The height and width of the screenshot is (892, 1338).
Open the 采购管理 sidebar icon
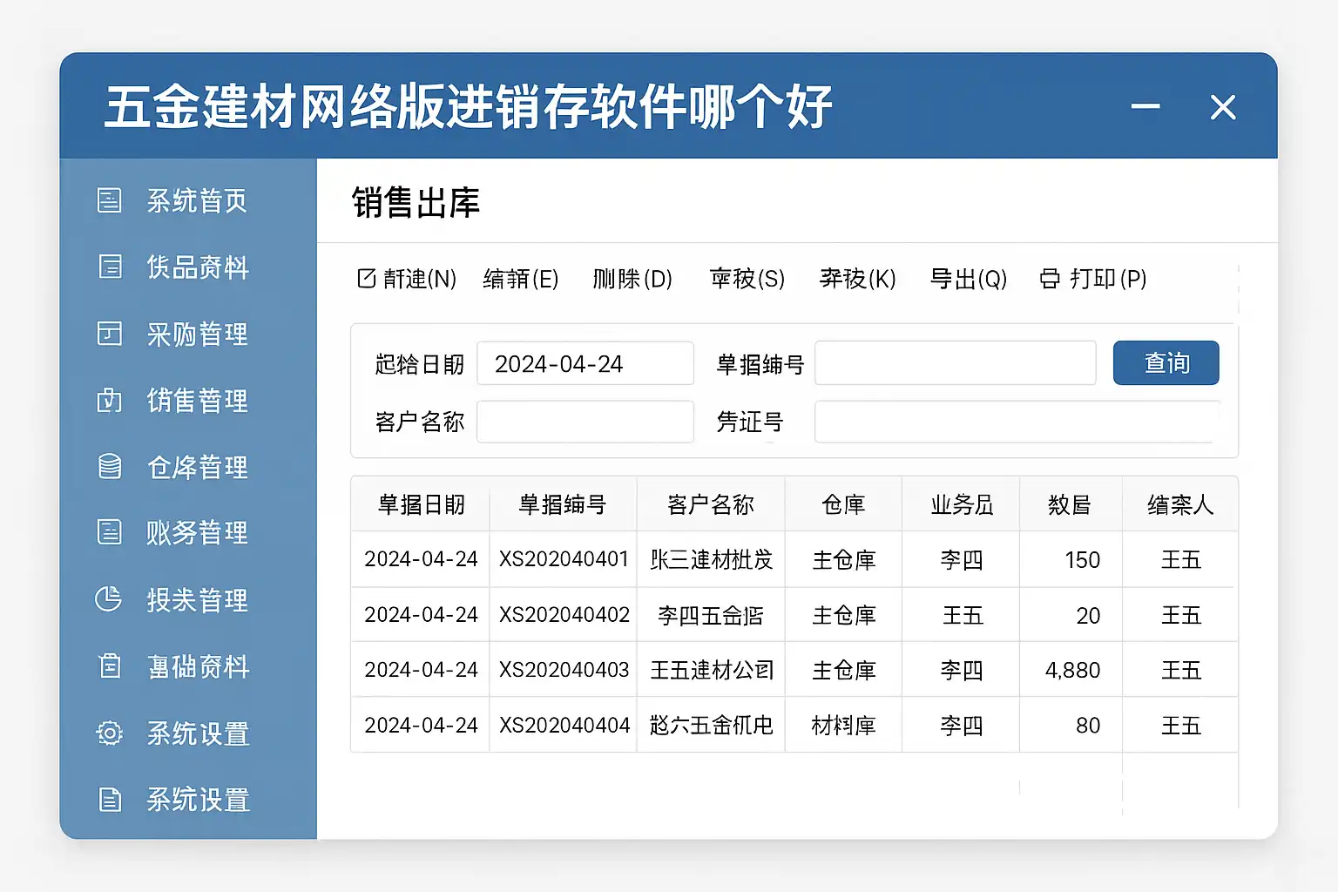109,334
